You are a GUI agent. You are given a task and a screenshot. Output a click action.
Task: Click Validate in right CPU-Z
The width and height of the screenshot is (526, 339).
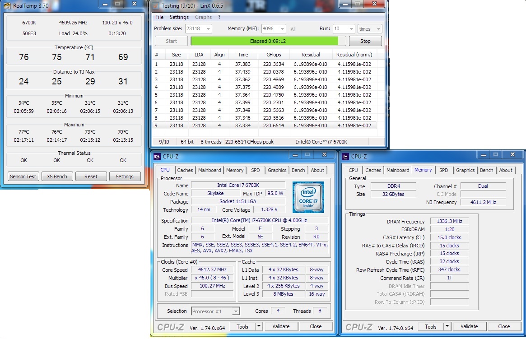pos(469,326)
